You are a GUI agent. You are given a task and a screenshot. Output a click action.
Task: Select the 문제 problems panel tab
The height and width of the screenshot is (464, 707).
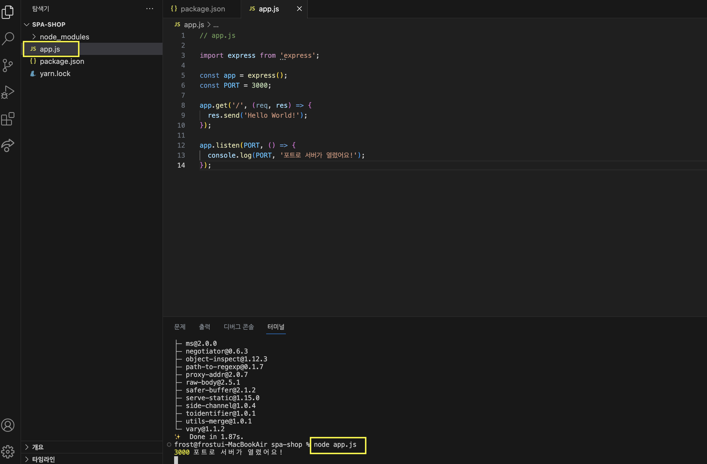tap(179, 327)
